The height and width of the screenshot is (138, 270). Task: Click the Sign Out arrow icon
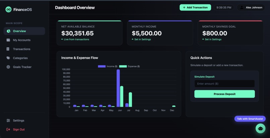pyautogui.click(x=8, y=129)
